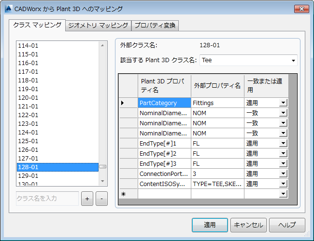
Task: Select class 117-01 in the list
Action: [57, 71]
